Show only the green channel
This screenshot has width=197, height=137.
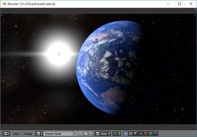pyautogui.click(x=151, y=134)
